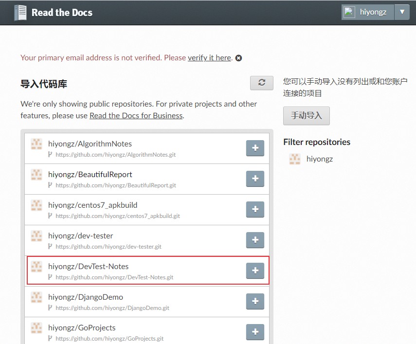
Task: Import hiyongz/AlgorithmNotes with its plus icon
Action: click(255, 148)
